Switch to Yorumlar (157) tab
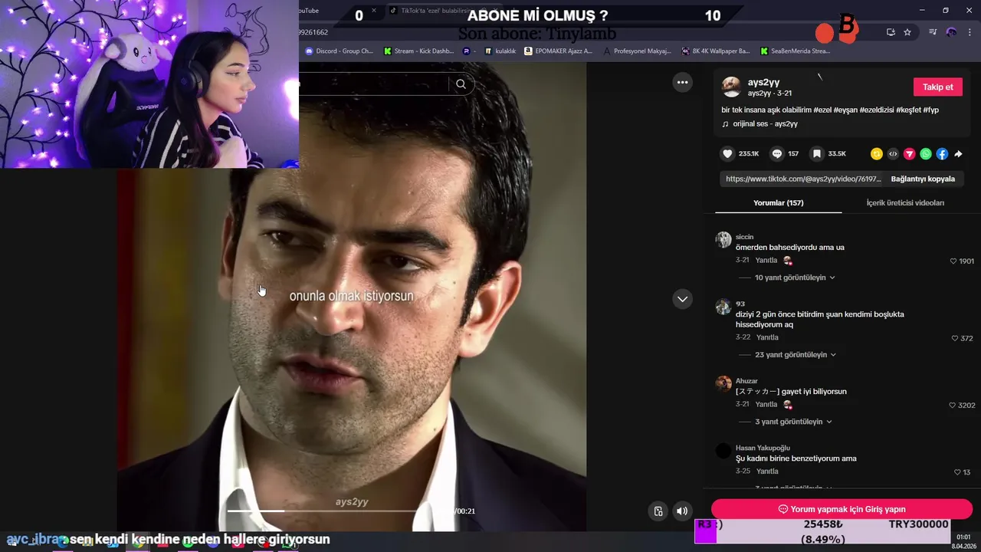The width and height of the screenshot is (981, 552). tap(778, 203)
